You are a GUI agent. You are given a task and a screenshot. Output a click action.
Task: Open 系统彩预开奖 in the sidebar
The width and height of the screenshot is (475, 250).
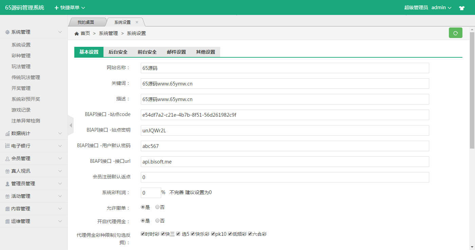(x=26, y=99)
